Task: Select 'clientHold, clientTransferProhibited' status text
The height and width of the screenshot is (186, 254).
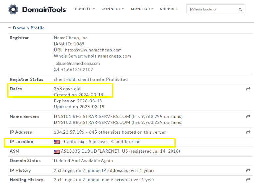Action: click(x=91, y=79)
